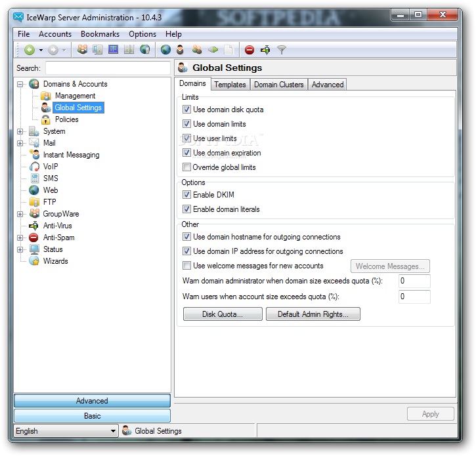Click the syringe Anti-Virus toolbar icon

[265, 50]
